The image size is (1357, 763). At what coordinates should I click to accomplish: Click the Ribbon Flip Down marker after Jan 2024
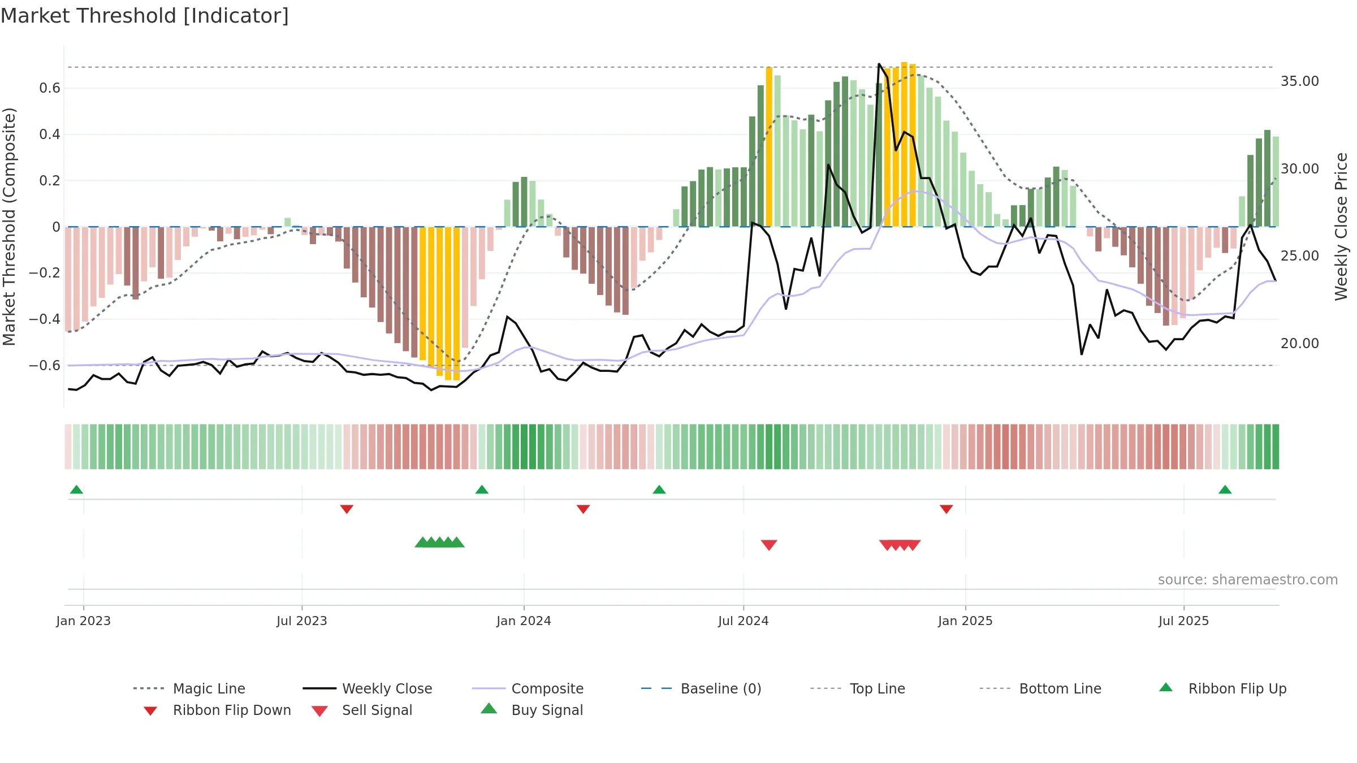584,509
